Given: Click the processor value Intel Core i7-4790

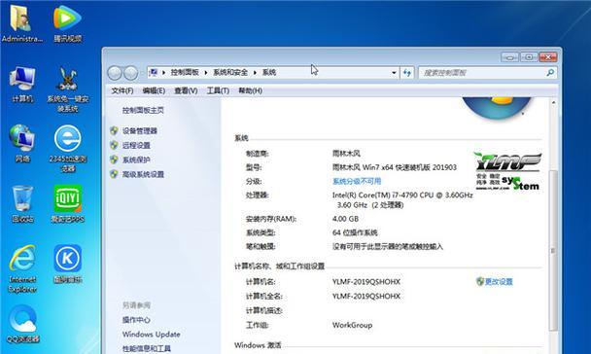Looking at the screenshot, I should click(402, 199).
